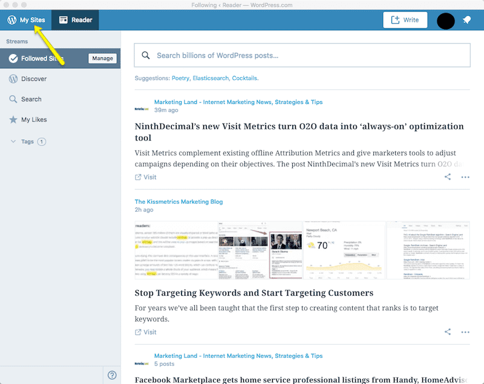
Task: Click the Write button to start a post
Action: click(405, 20)
